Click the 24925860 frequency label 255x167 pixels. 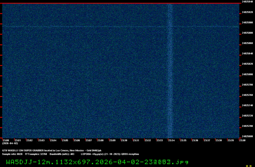point(247,43)
